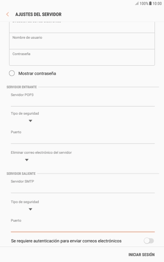
Task: Toggle authentication required for sending emails
Action: pos(149,241)
